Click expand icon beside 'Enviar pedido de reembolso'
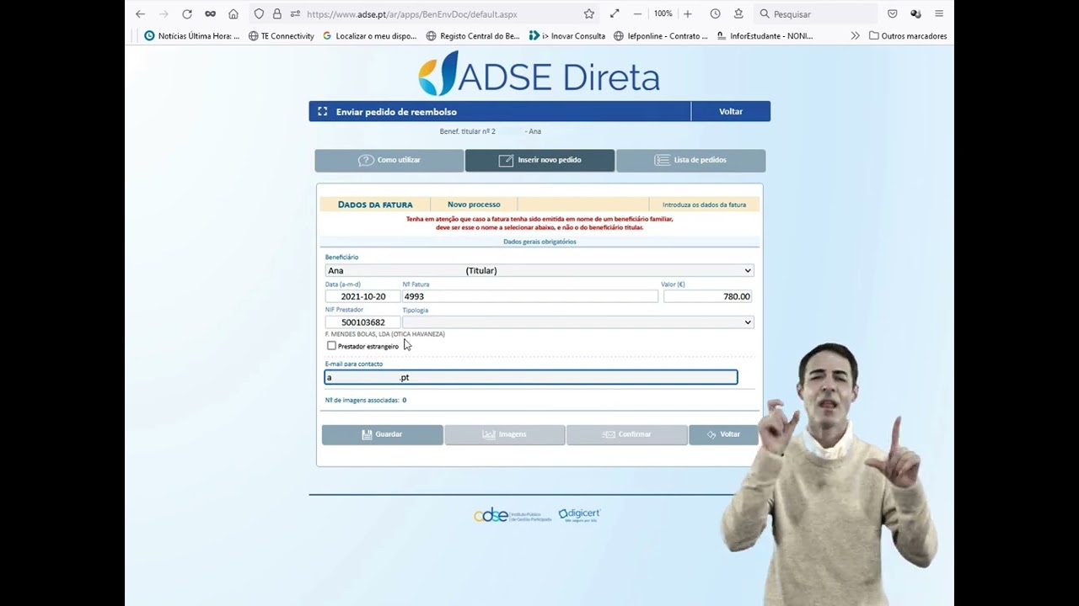This screenshot has width=1079, height=606. [322, 111]
